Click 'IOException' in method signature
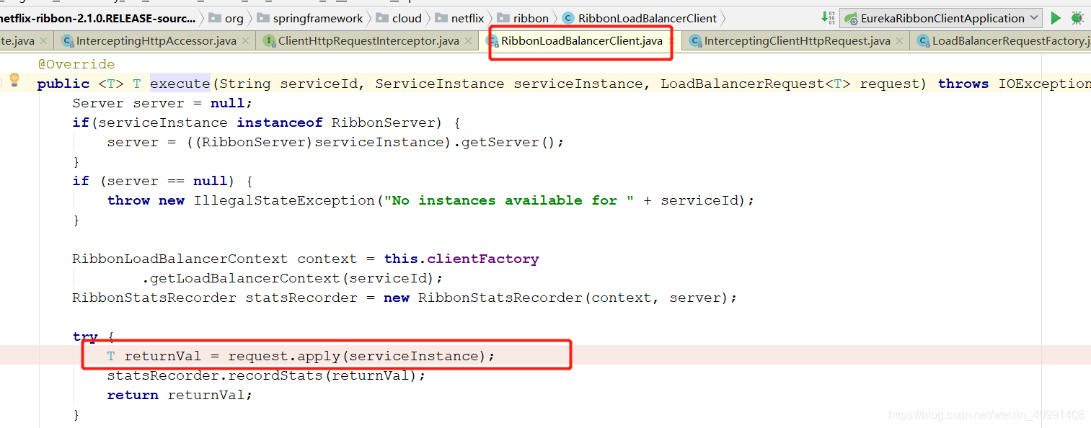This screenshot has width=1091, height=428. pyautogui.click(x=1045, y=84)
